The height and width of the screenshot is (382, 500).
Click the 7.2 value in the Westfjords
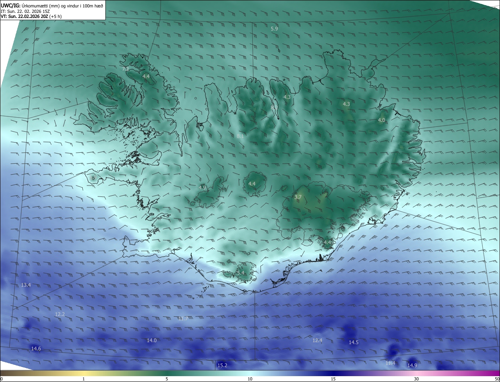[x=125, y=69]
